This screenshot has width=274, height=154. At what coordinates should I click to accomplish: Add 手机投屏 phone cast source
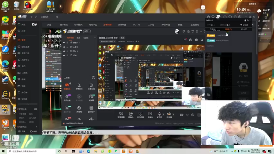(140, 115)
